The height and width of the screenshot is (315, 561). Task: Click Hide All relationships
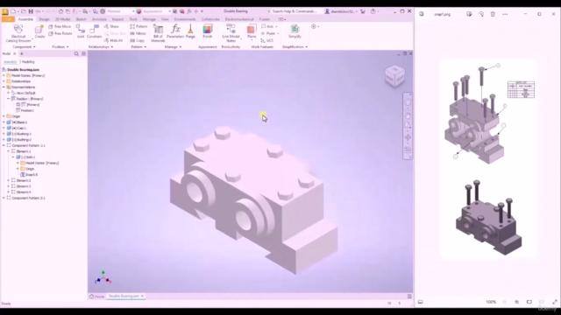click(114, 41)
